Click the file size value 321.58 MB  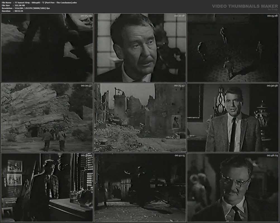coord(20,6)
